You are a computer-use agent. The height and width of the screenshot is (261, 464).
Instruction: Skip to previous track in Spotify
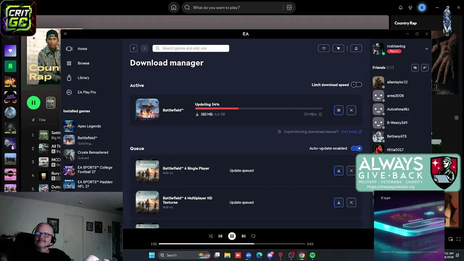(x=220, y=236)
